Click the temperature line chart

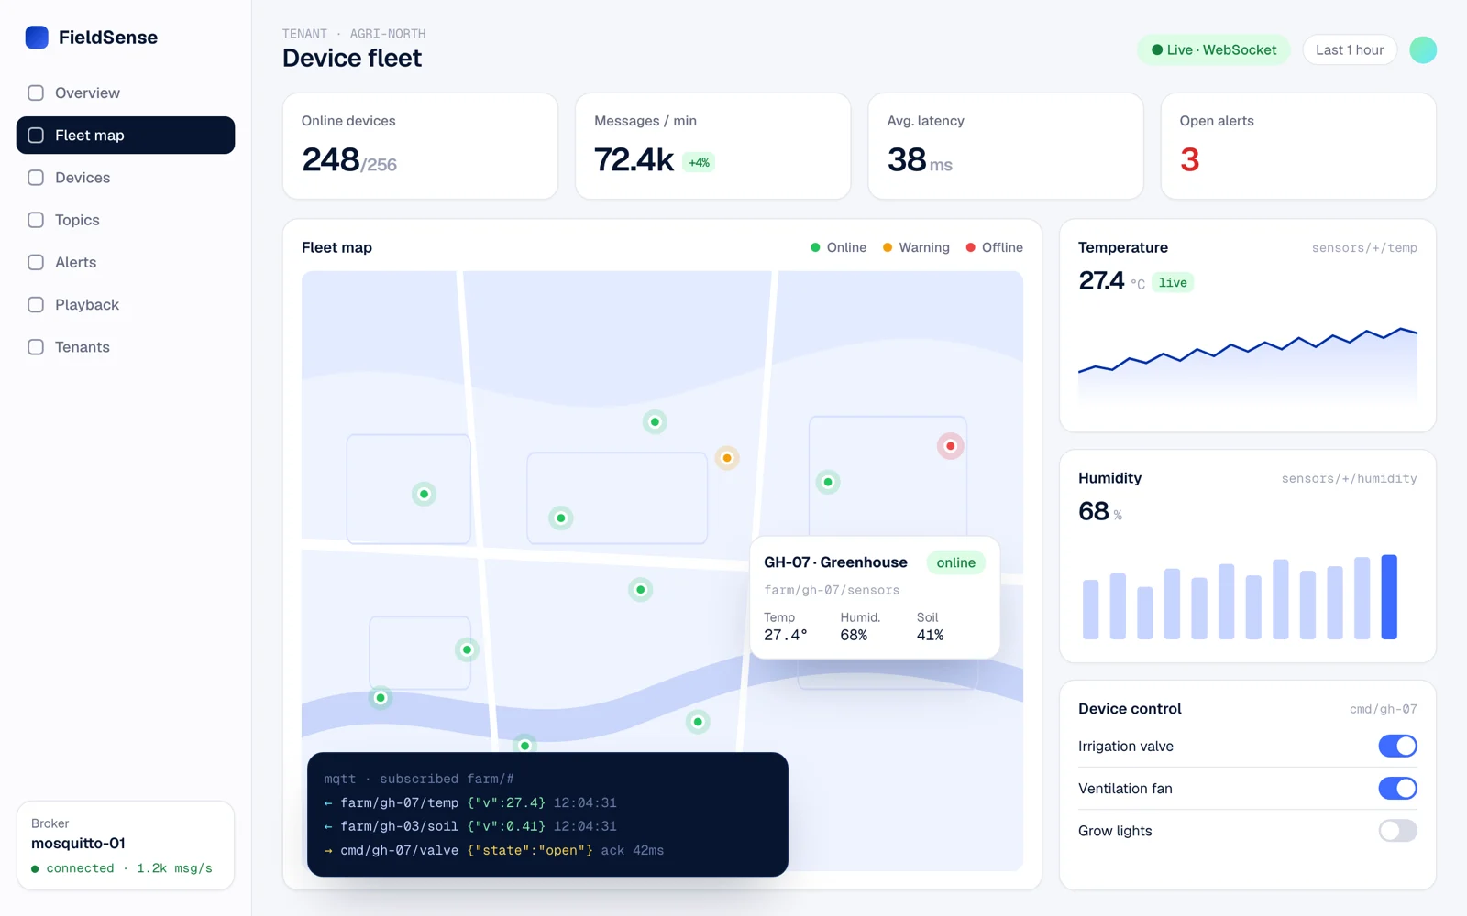coord(1248,364)
